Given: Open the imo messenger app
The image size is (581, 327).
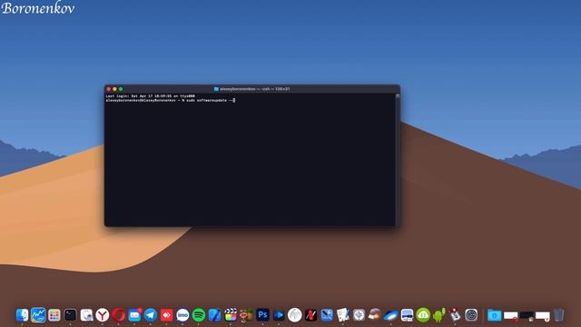Looking at the screenshot, I should (x=182, y=315).
